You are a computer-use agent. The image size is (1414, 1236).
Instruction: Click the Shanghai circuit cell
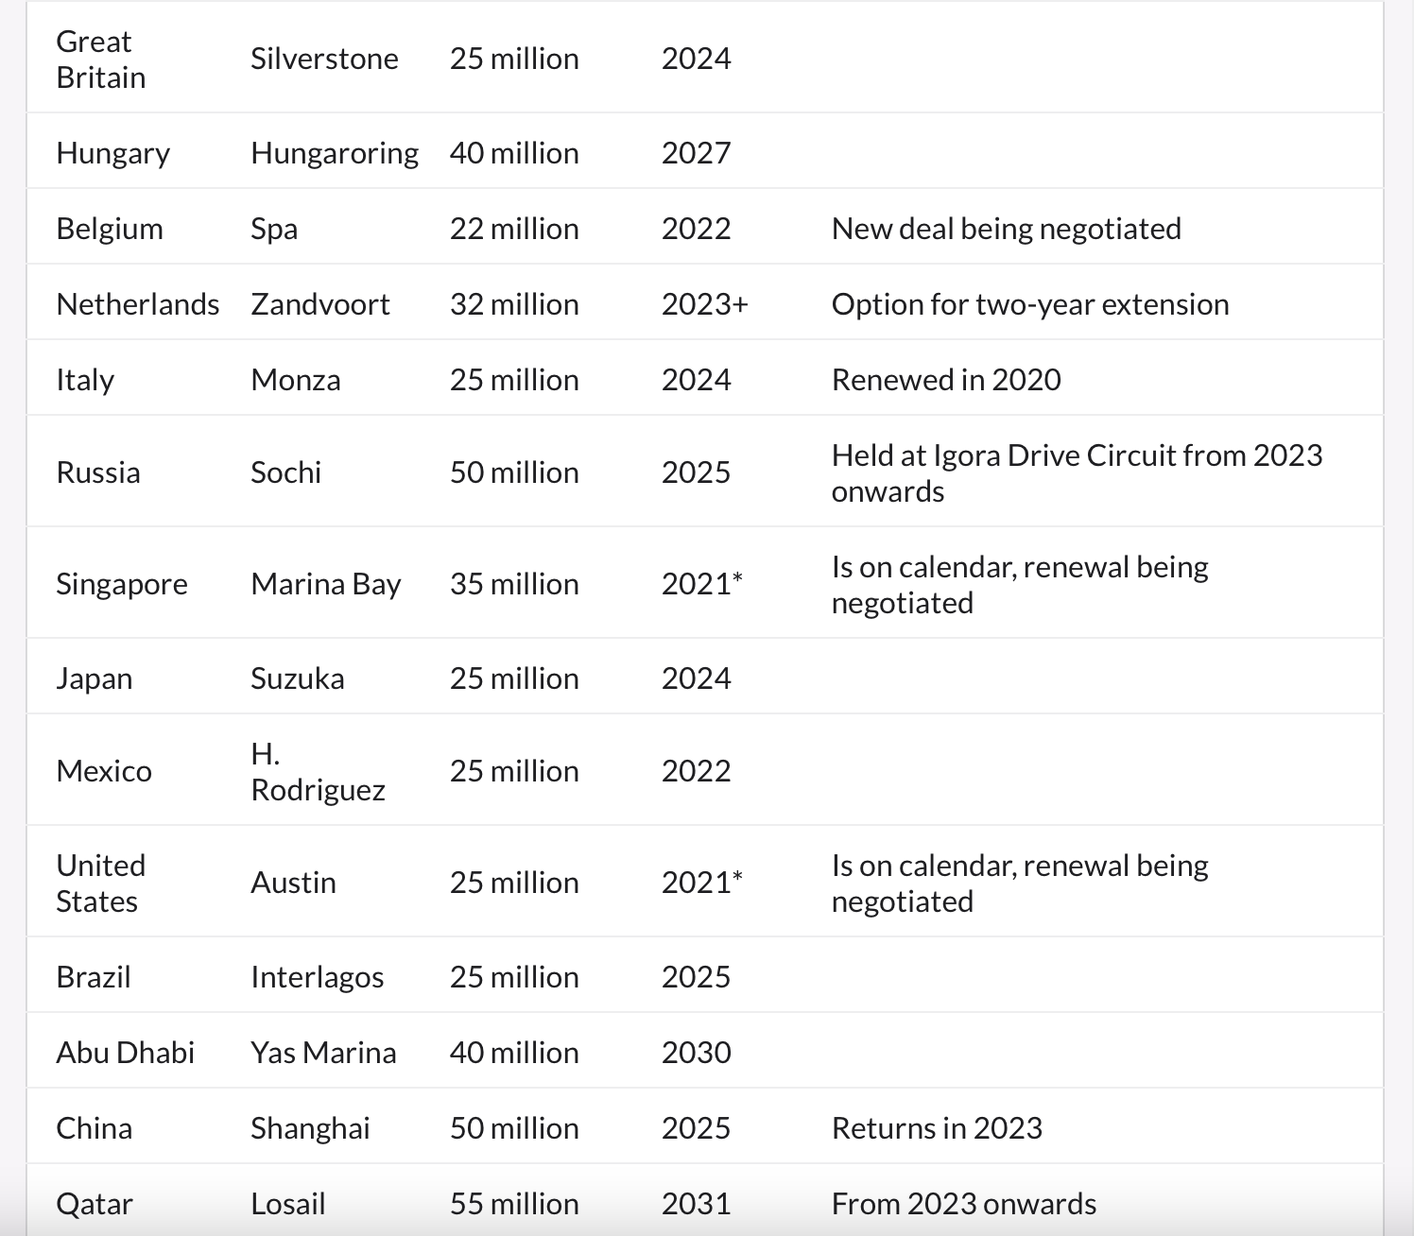pos(310,1128)
